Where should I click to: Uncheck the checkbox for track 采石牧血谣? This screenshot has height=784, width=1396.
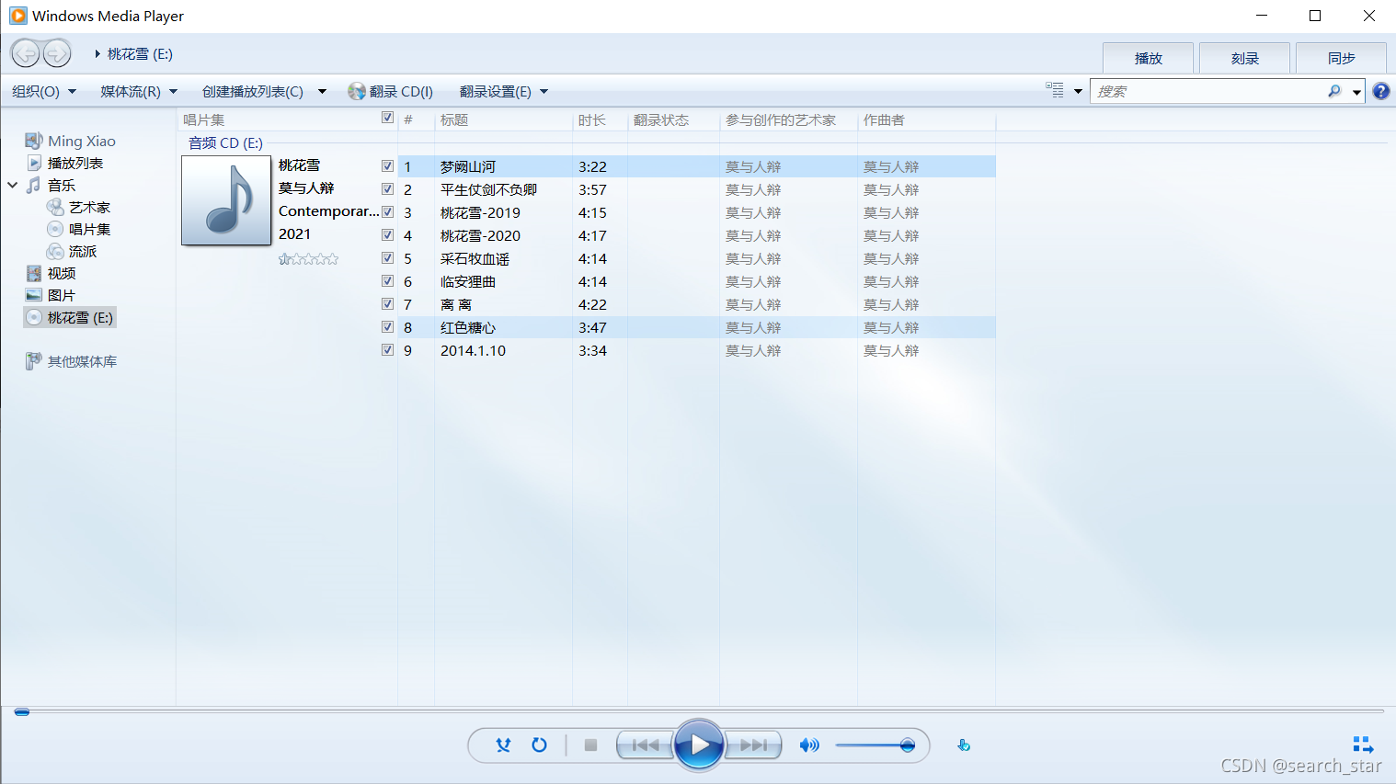[387, 257]
